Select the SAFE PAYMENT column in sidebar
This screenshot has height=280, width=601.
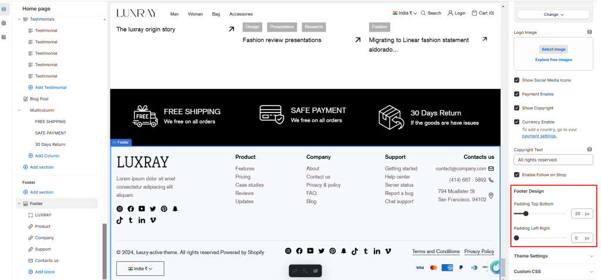tap(50, 133)
